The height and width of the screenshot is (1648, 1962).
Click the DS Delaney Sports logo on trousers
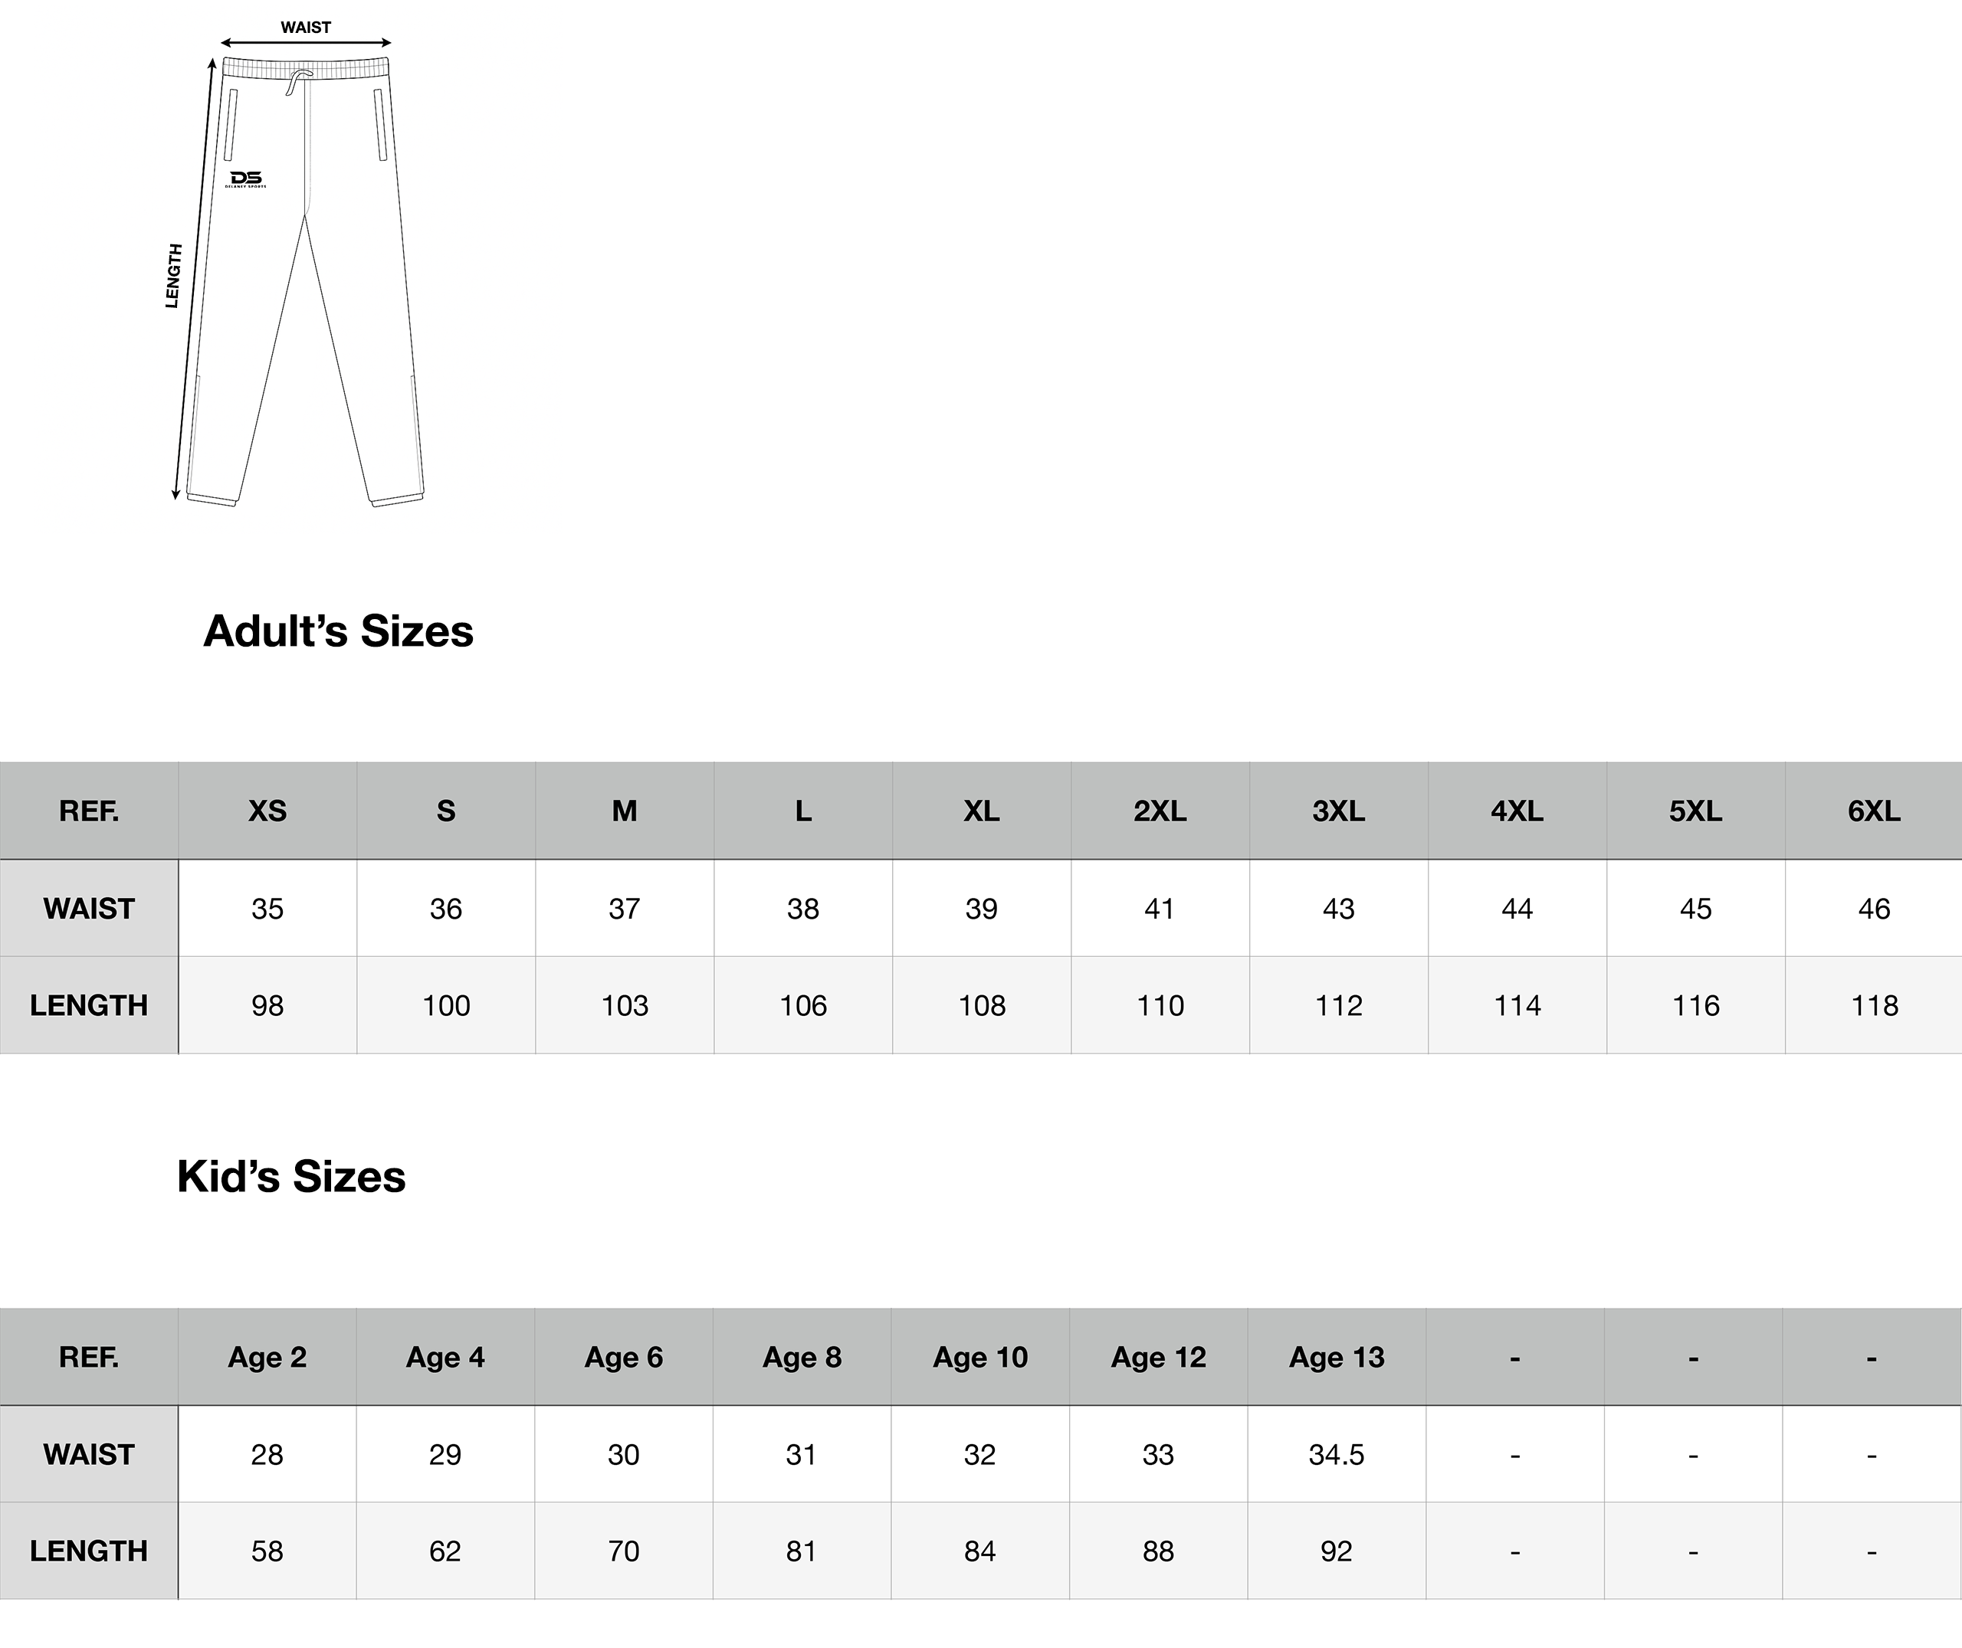pyautogui.click(x=247, y=179)
